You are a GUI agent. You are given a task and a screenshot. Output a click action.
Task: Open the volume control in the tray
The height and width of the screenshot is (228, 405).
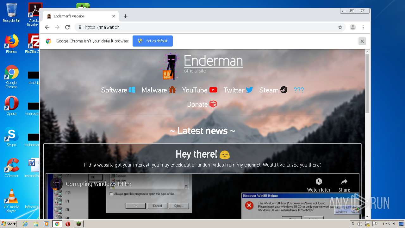tap(360, 224)
